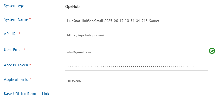Click the Access Token label
Image resolution: width=221 pixels, height=107 pixels.
point(16,65)
